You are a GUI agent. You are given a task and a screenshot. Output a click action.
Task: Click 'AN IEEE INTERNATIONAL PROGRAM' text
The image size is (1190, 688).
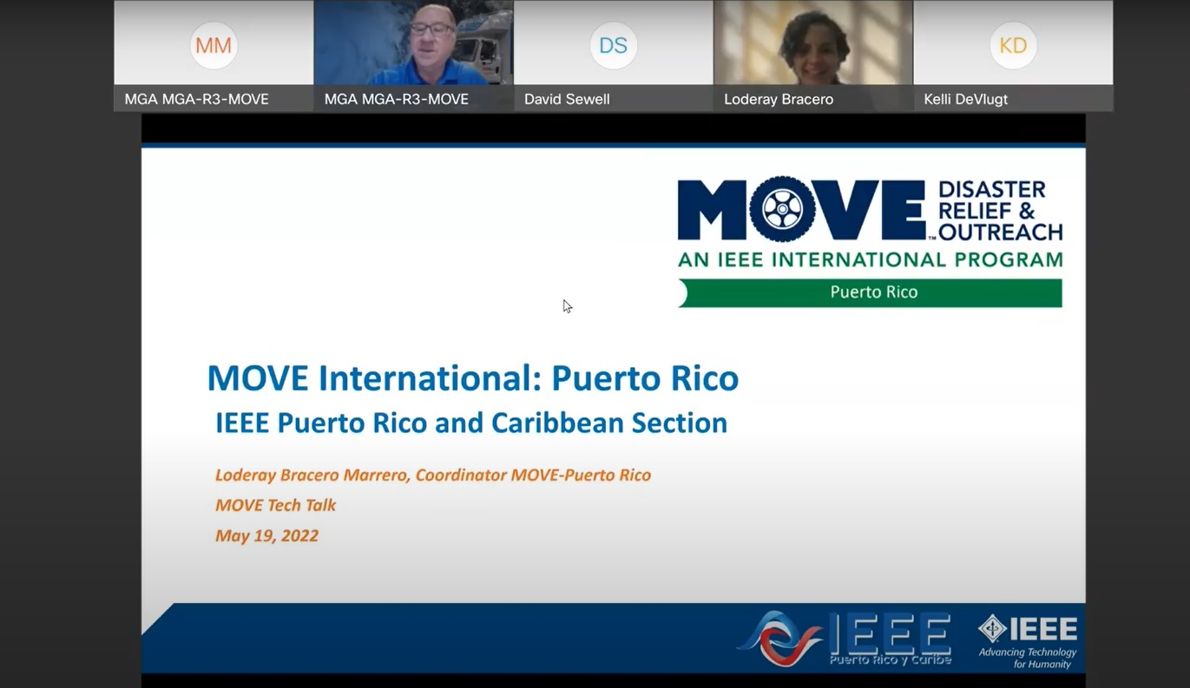[870, 259]
